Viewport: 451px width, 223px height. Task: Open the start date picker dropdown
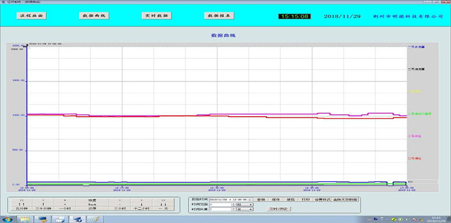pos(230,199)
